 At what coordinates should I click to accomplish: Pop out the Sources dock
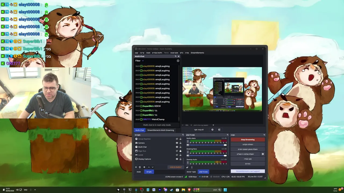pos(183,135)
